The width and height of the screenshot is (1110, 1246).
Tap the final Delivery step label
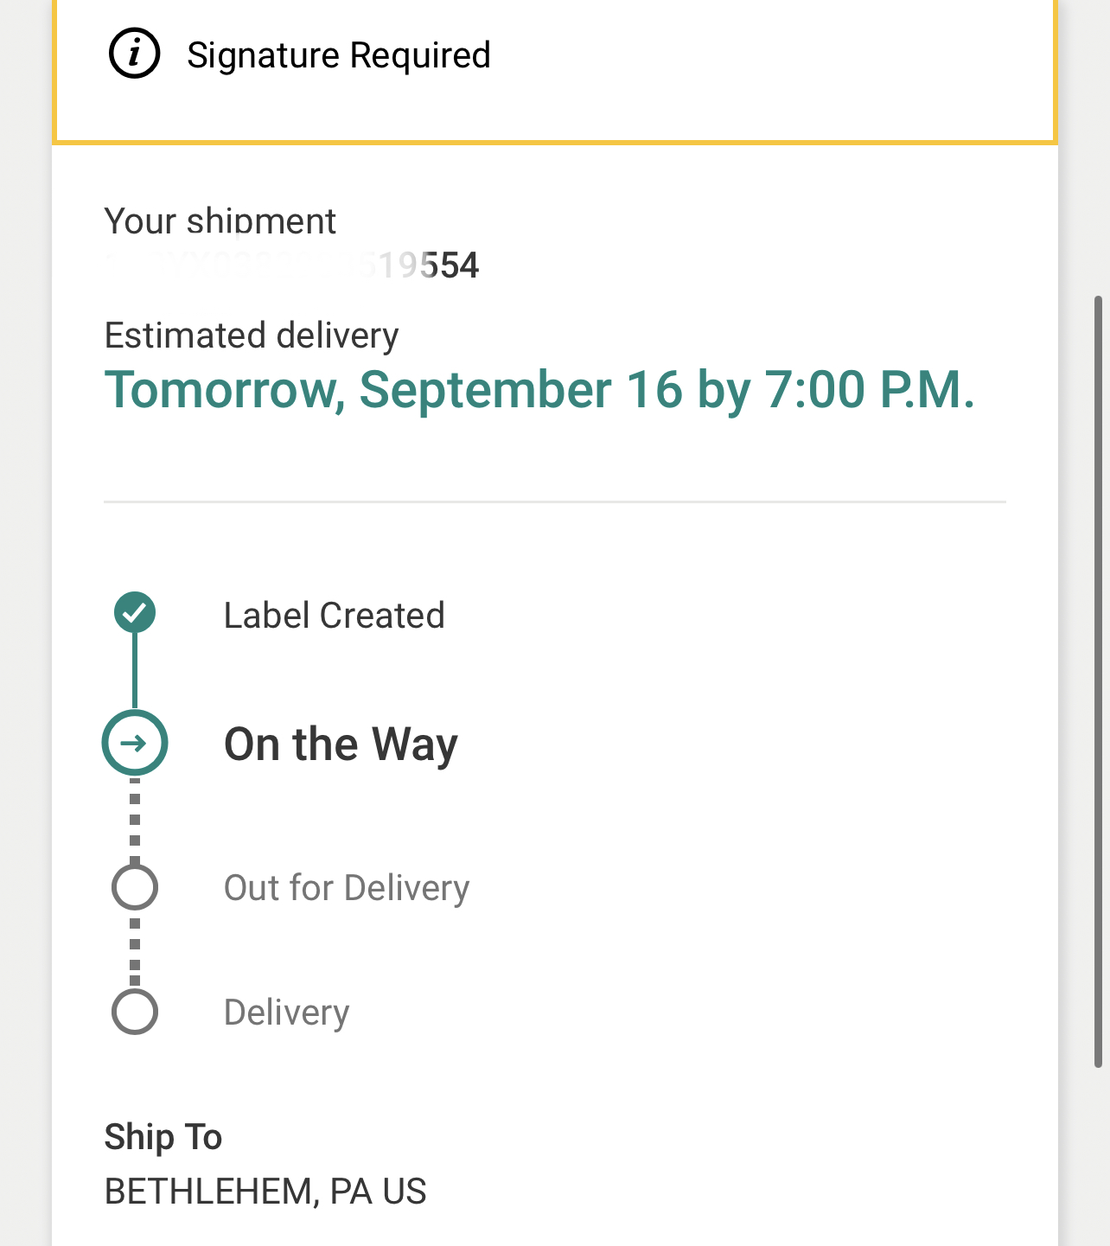(286, 1013)
